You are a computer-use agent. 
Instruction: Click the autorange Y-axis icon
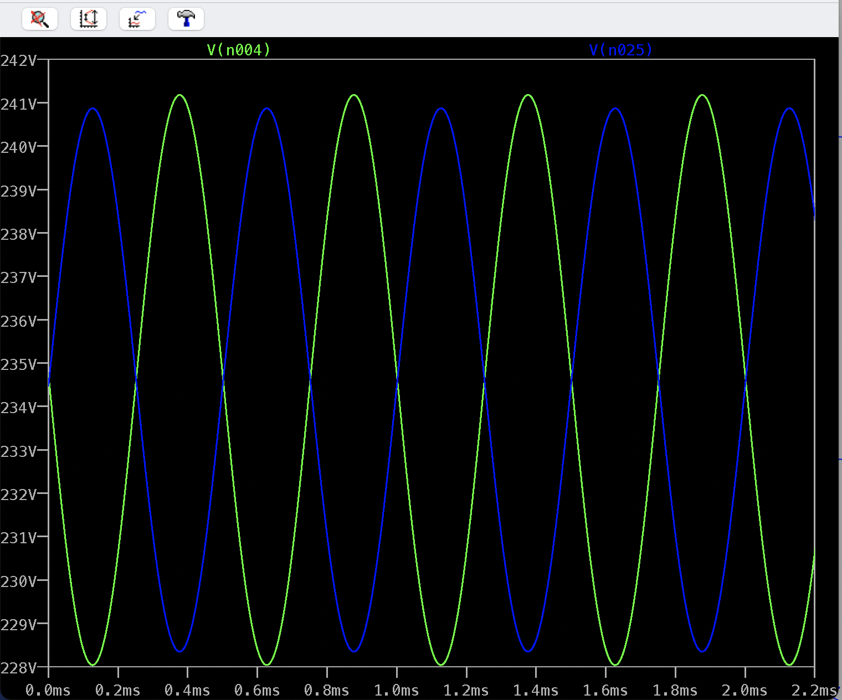point(89,19)
